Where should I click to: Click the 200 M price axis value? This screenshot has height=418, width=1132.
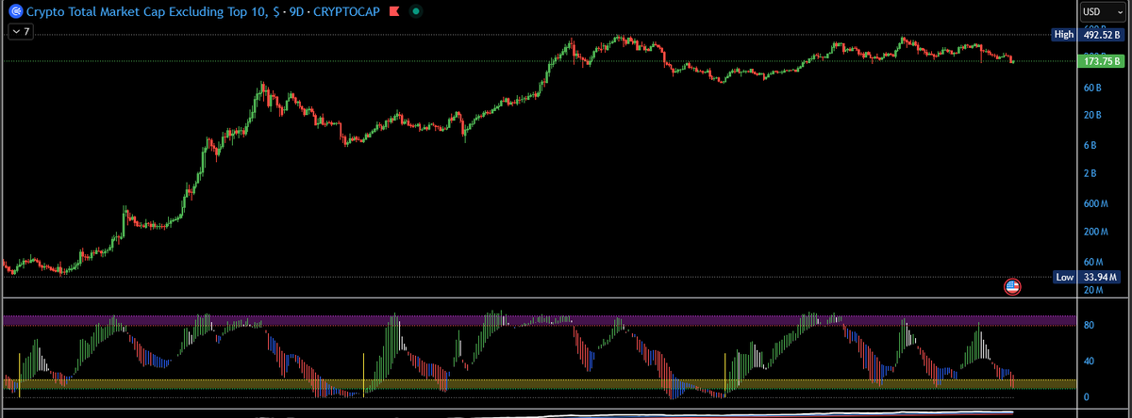coord(1095,232)
